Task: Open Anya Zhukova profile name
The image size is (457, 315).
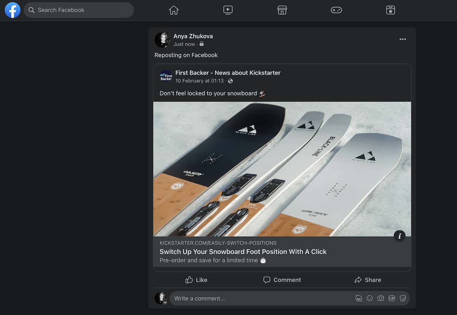Action: pos(193,36)
